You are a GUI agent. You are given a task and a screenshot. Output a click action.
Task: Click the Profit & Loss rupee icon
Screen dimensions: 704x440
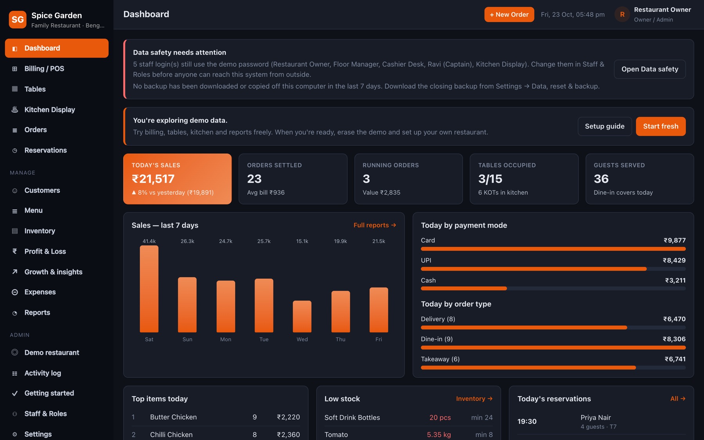click(15, 251)
